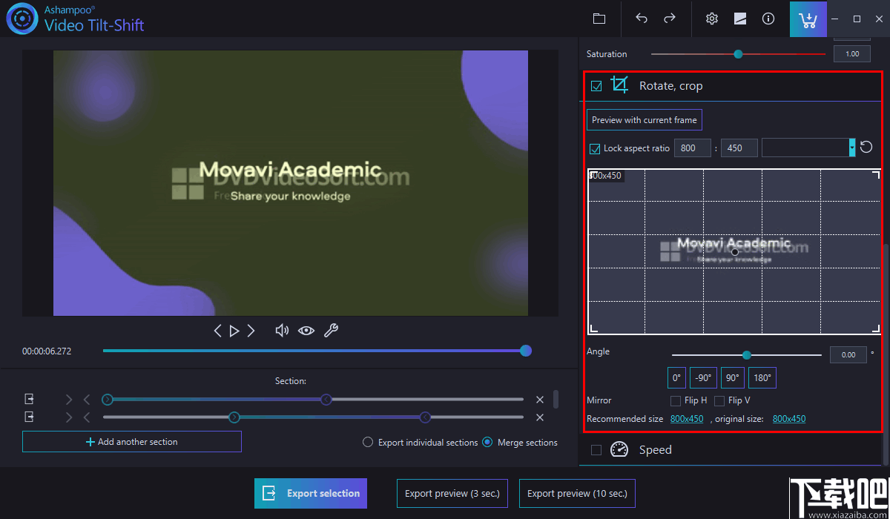Viewport: 890px width, 519px height.
Task: Undo the last action
Action: point(642,19)
